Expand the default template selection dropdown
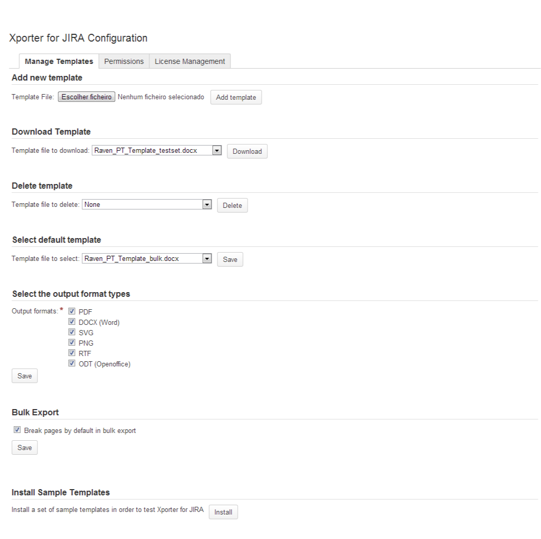541x539 pixels. 147,259
